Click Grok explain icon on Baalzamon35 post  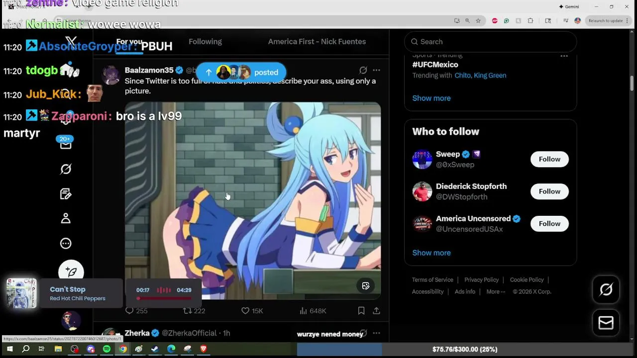pos(363,70)
